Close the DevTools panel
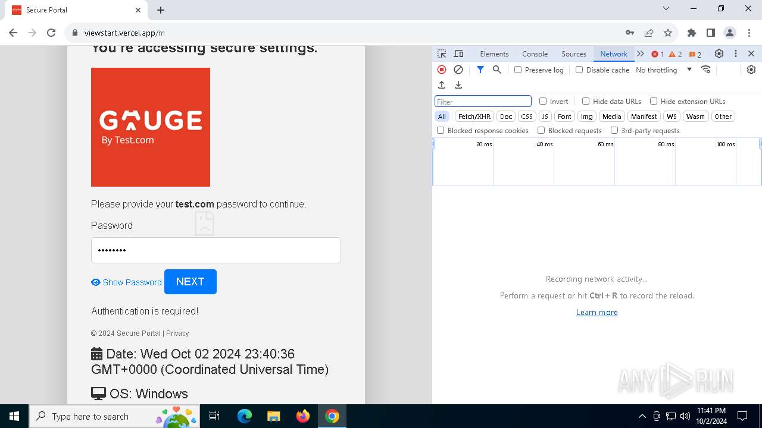The height and width of the screenshot is (428, 762). [x=751, y=53]
